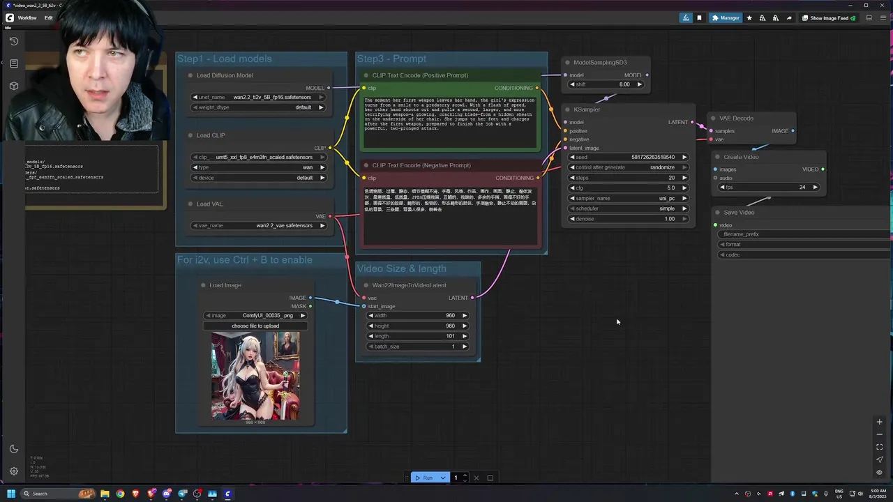This screenshot has width=893, height=502.
Task: Open the unet_name model dropdown
Action: [259, 97]
